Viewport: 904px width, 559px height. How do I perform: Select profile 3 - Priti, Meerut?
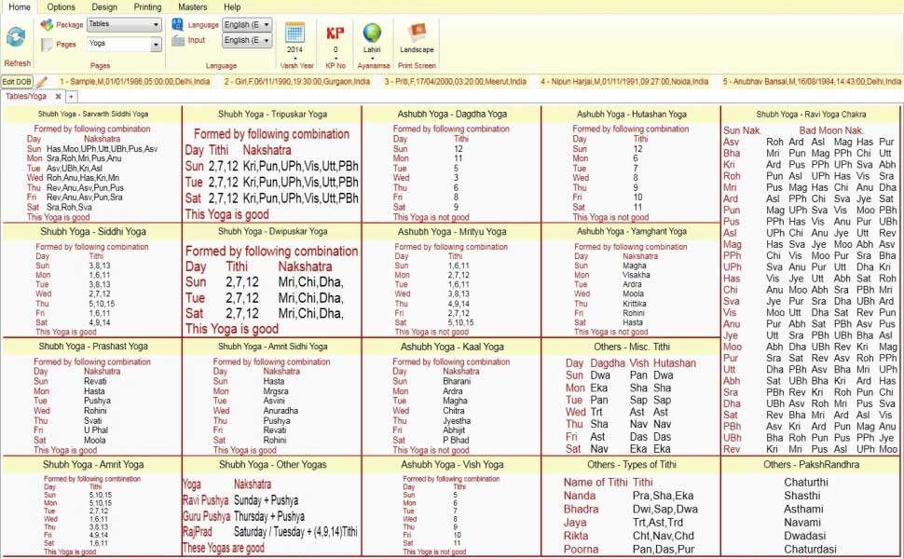456,82
